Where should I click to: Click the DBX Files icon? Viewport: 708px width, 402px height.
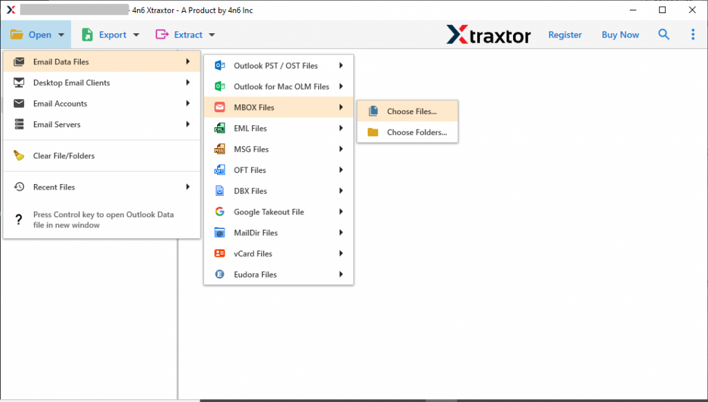[x=219, y=190]
